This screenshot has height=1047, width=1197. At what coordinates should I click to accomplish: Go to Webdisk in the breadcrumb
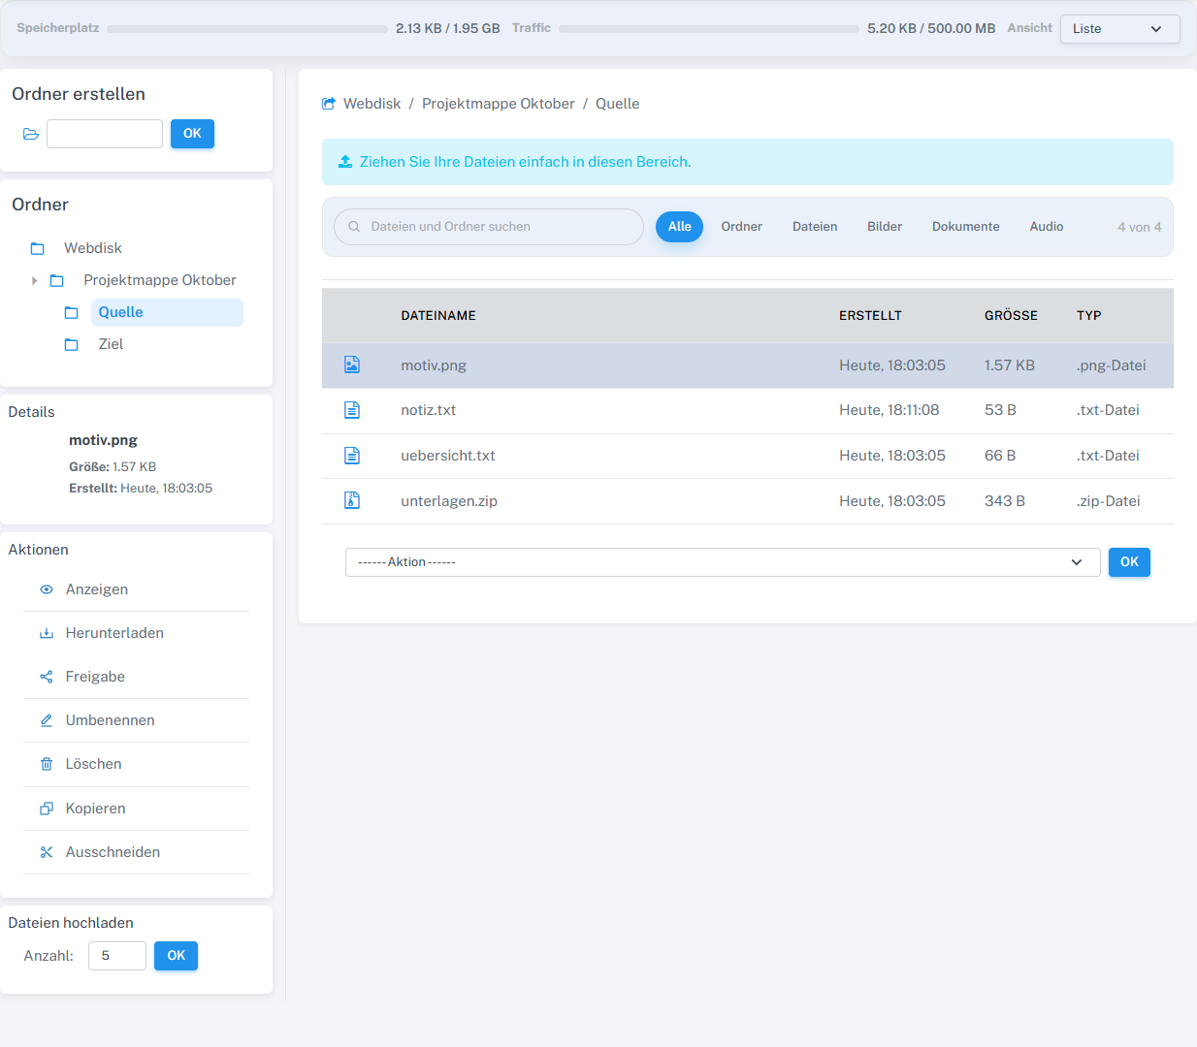pyautogui.click(x=372, y=104)
